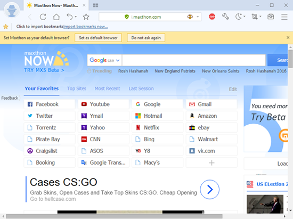Open the Google favorite tile
The height and width of the screenshot is (219, 293).
[x=157, y=104]
